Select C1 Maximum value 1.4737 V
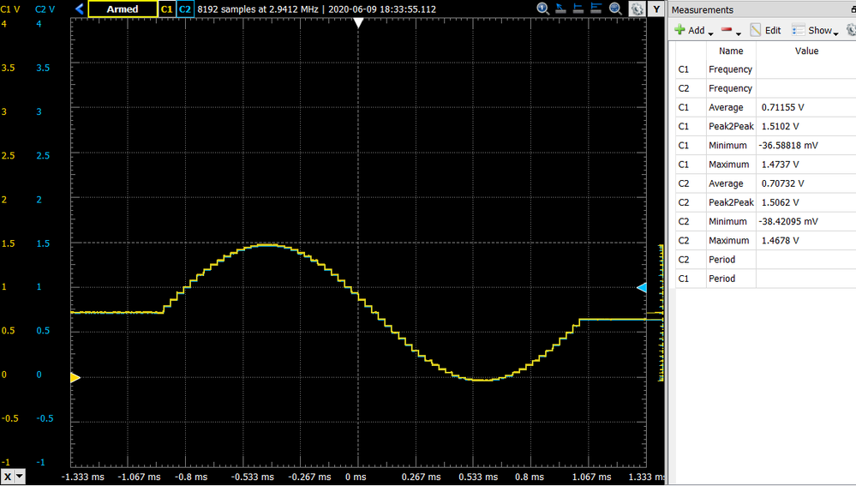Screen dimensions: 856x486 click(780, 165)
